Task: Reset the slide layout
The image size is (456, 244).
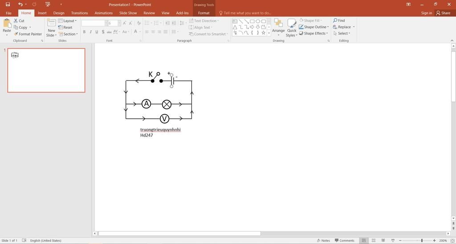Action: tap(65, 27)
